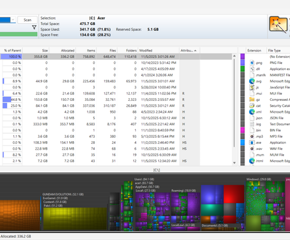Click the LocalLow\ (4.3 GB) treemap label
This screenshot has width=290, height=240.
pyautogui.click(x=183, y=225)
